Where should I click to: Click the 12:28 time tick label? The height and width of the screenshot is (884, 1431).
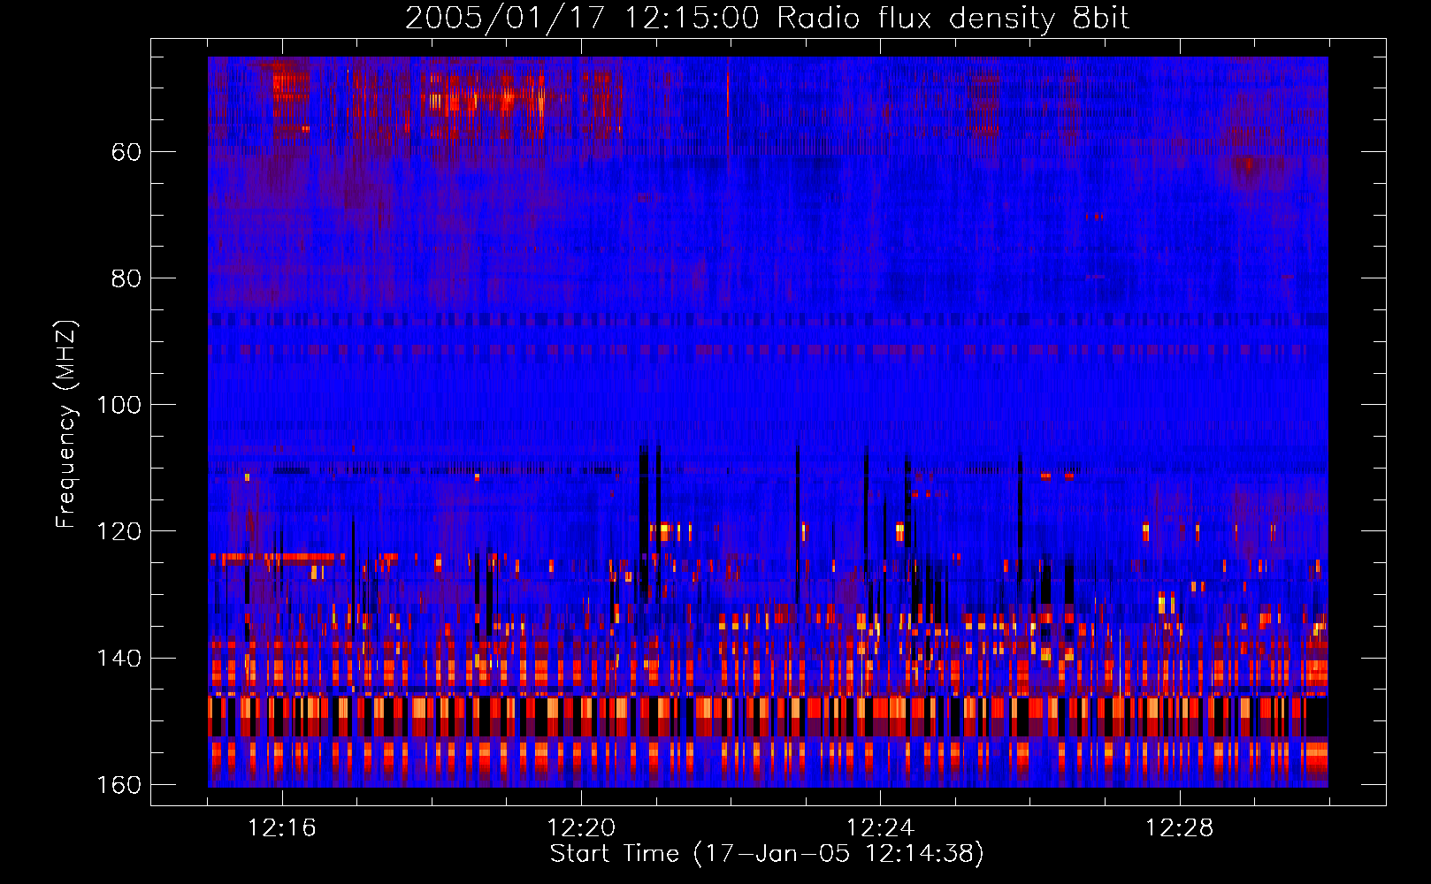(x=1179, y=828)
